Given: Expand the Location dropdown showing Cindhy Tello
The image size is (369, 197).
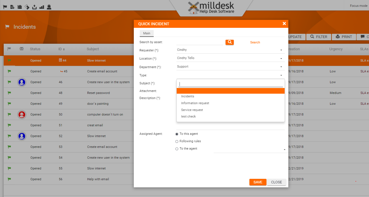Looking at the screenshot, I should tap(230, 58).
